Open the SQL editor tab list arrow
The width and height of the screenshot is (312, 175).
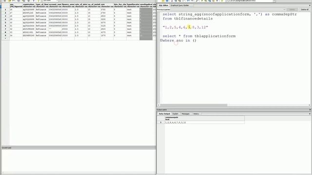coord(310,5)
